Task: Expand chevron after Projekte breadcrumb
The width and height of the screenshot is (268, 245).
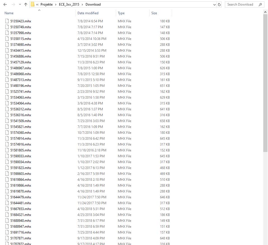Action: 56,5
